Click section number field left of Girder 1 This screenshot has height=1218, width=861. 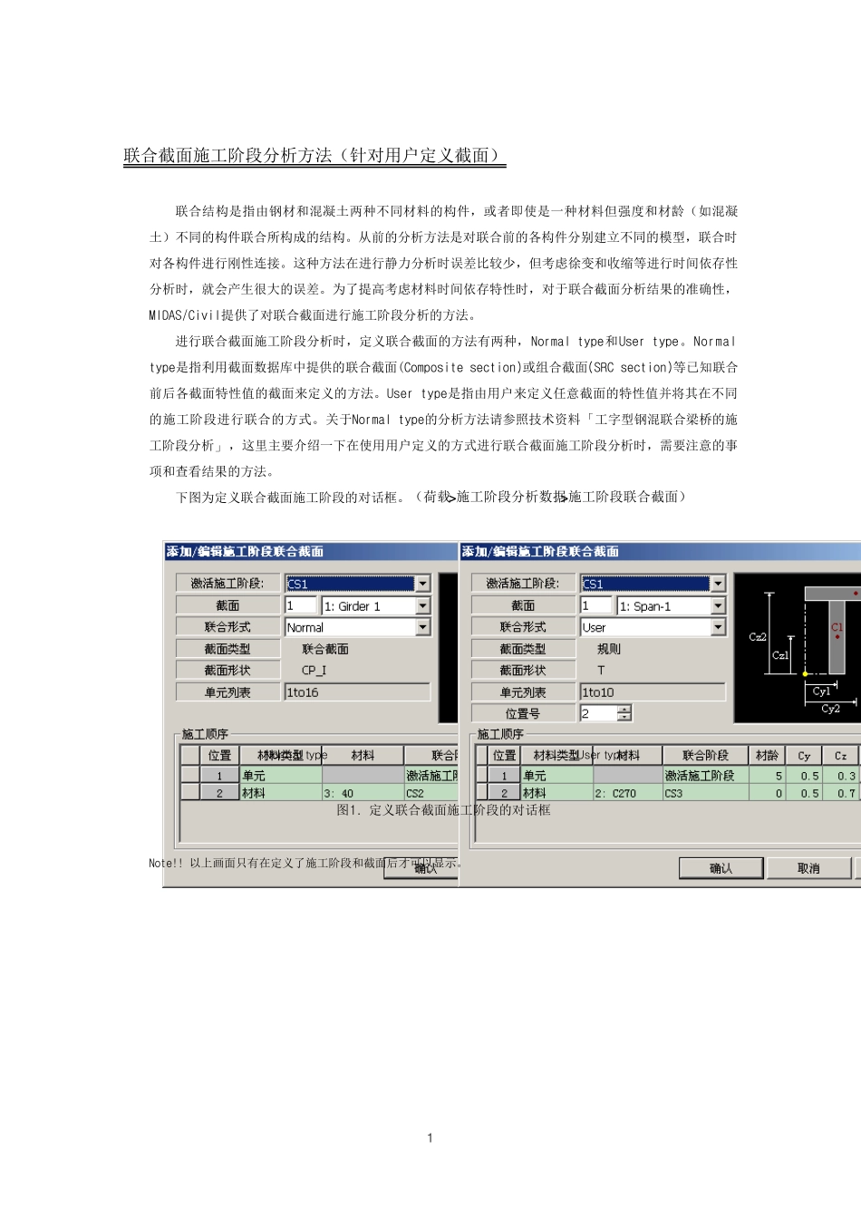(300, 605)
